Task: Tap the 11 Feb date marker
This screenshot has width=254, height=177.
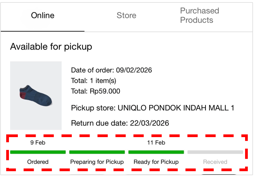Action: [156, 143]
